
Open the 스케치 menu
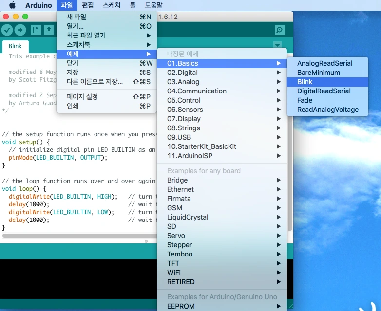(x=112, y=5)
